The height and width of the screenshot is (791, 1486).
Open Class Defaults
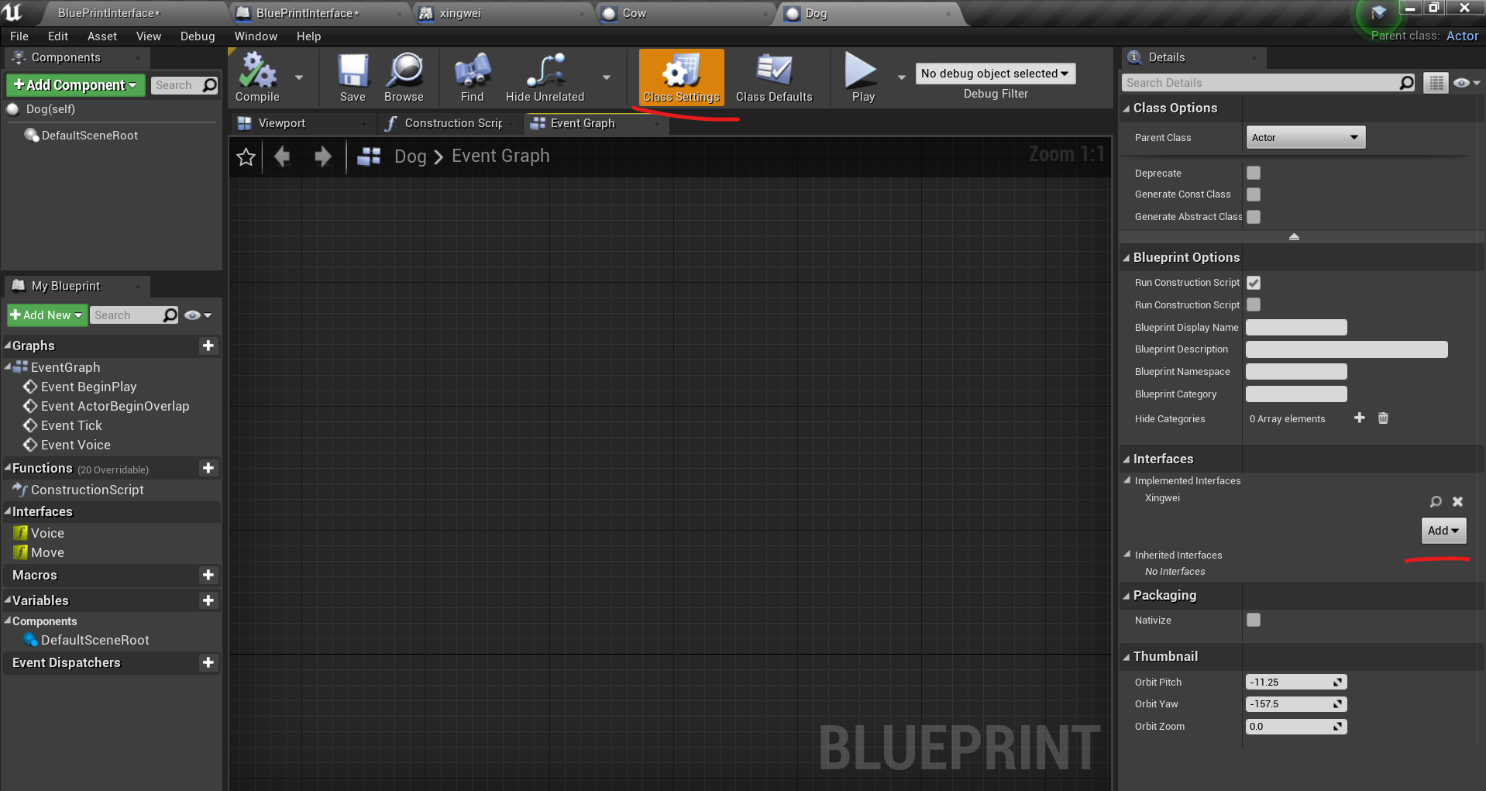[x=773, y=77]
